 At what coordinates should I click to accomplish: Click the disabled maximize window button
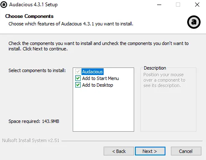click(178, 5)
